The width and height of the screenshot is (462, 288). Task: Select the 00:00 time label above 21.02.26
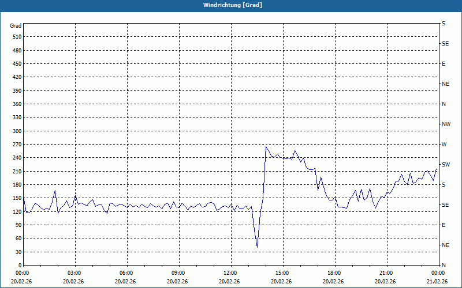438,273
